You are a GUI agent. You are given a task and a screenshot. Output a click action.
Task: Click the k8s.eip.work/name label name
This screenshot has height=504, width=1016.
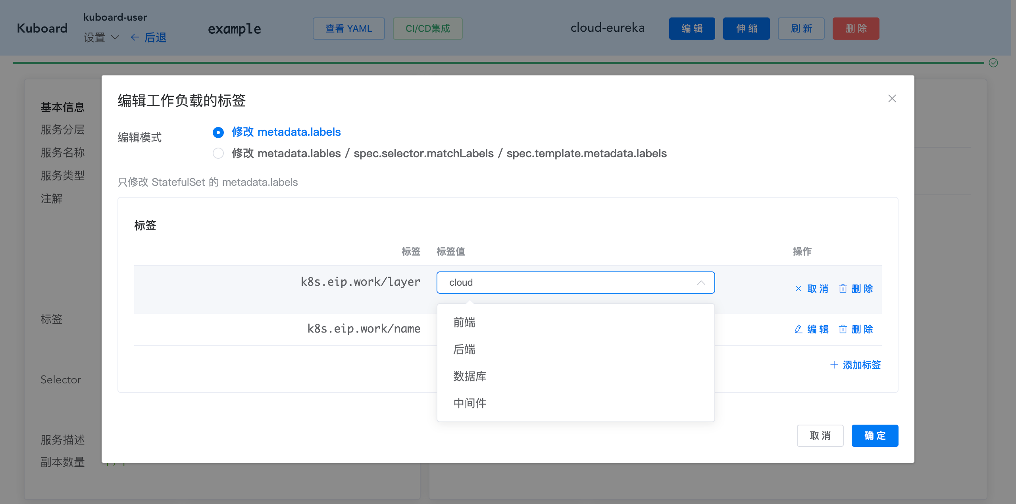[364, 329]
